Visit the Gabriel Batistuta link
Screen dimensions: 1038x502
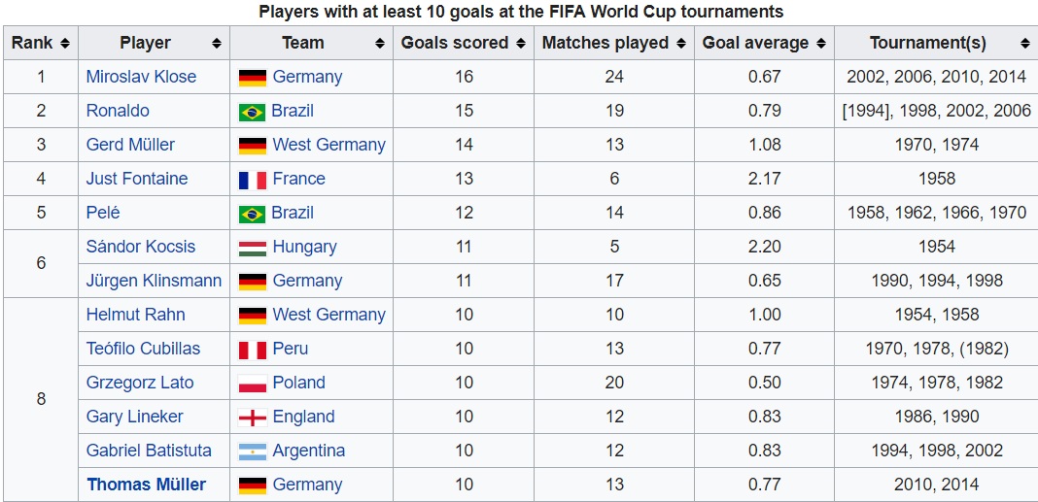pos(149,451)
